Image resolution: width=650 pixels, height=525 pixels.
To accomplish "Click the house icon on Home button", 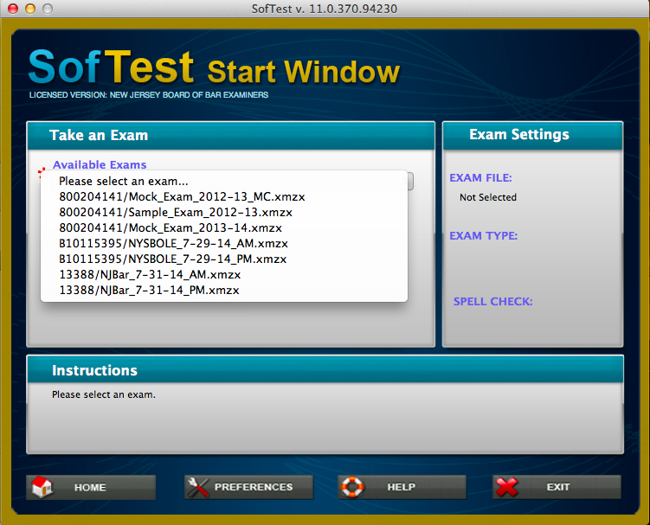I will click(42, 486).
